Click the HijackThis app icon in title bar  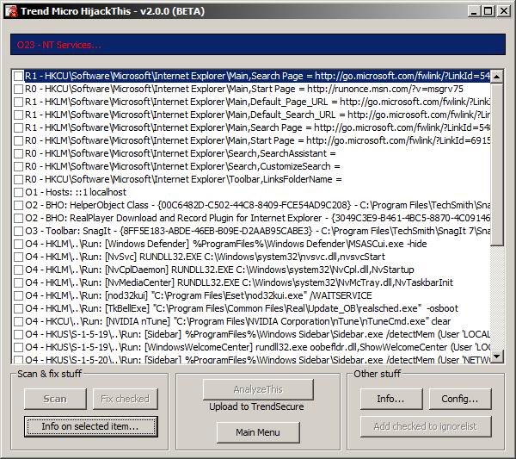[11, 11]
